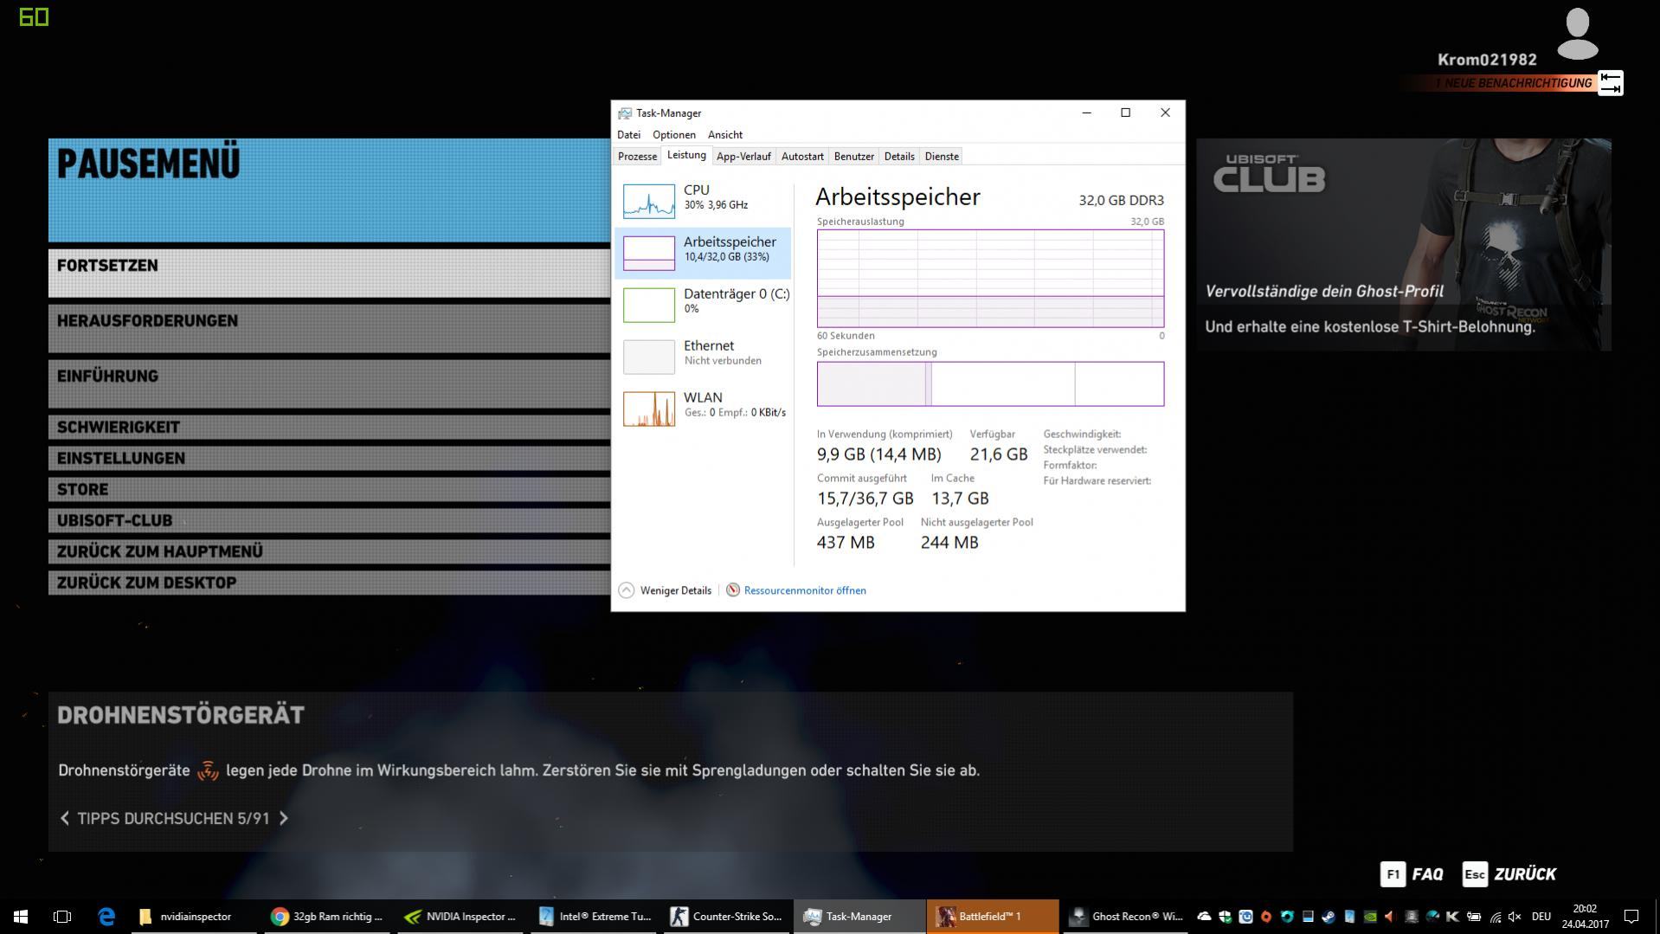The height and width of the screenshot is (934, 1660).
Task: Click the DEU input language indicator
Action: tap(1541, 917)
